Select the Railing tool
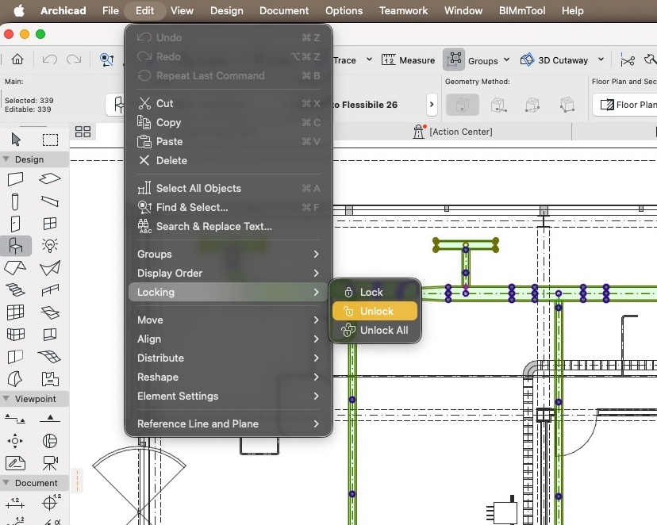Viewport: 657px width, 525px height. coord(50,289)
